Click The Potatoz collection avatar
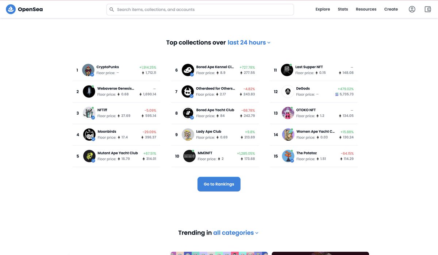438x255 pixels. [x=288, y=156]
